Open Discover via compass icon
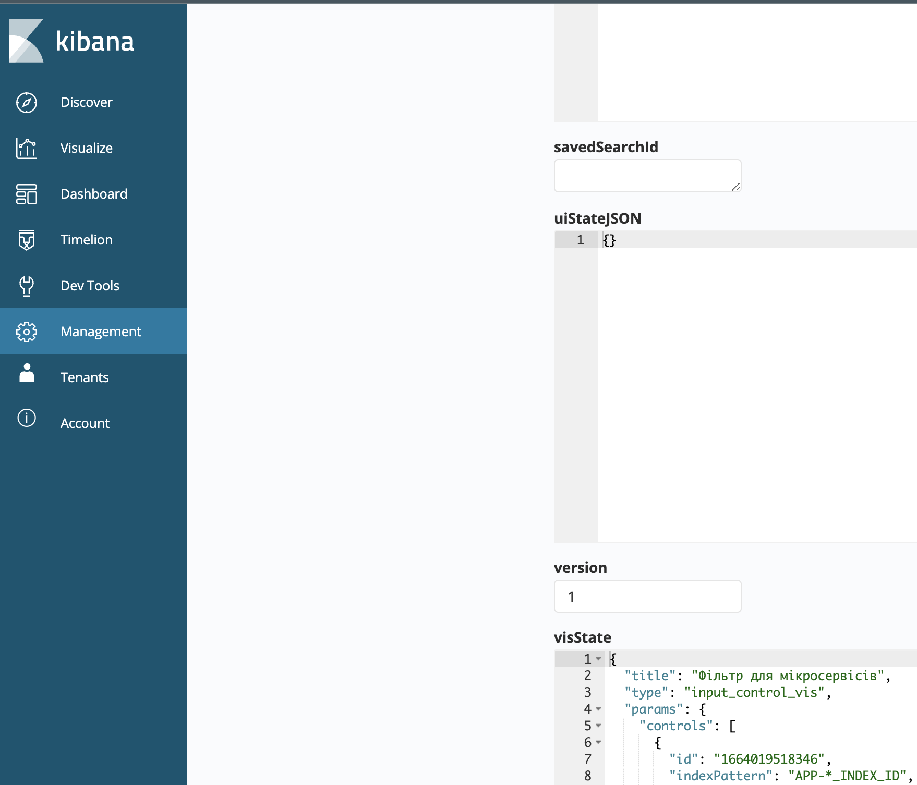 point(27,102)
